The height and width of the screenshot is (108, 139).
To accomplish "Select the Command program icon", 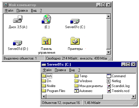I will point(109,76).
